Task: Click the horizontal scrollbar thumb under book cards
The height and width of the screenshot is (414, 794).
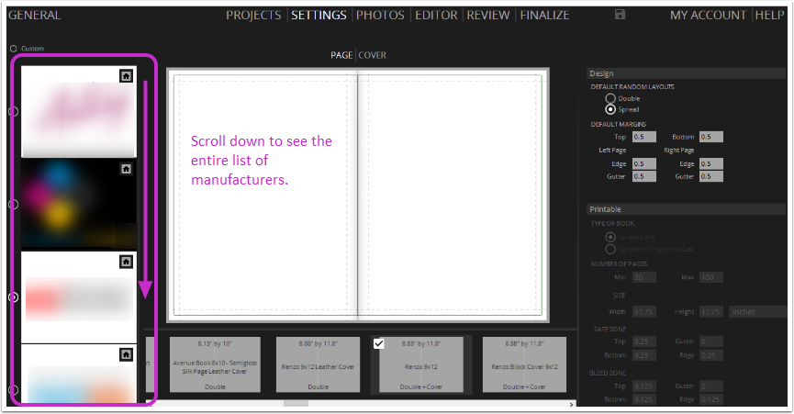Action: tap(296, 403)
